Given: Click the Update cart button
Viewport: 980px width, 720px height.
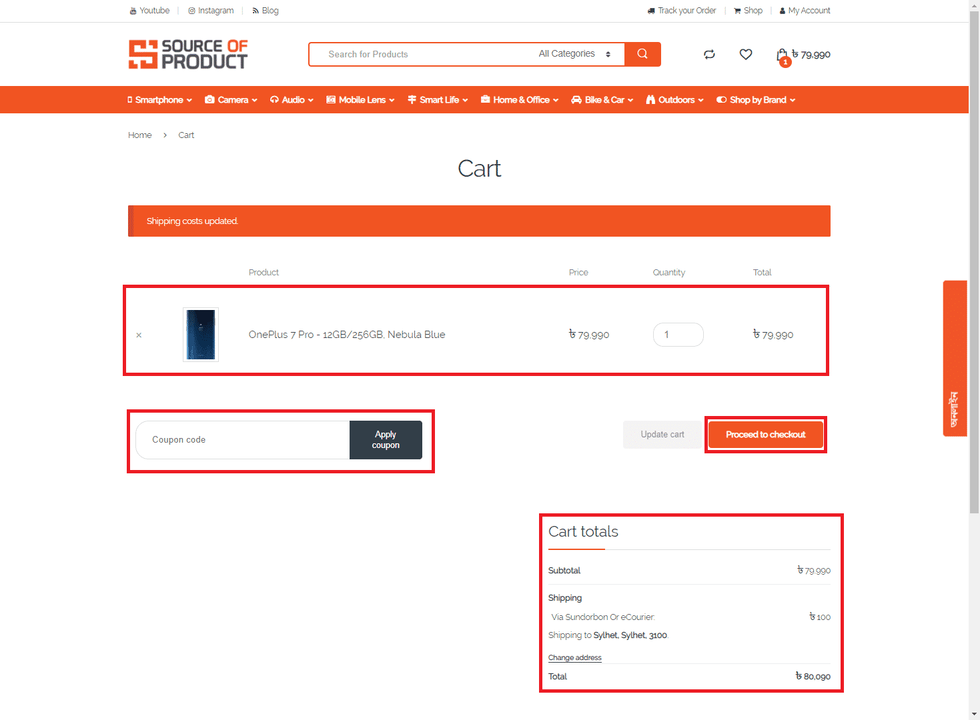Looking at the screenshot, I should pos(662,435).
